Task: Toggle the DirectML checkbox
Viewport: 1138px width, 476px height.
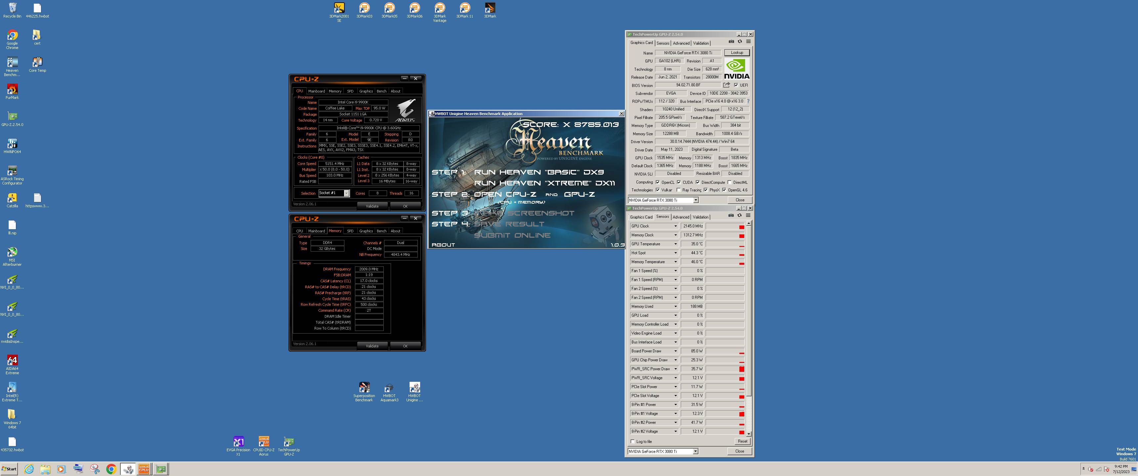Action: [729, 182]
